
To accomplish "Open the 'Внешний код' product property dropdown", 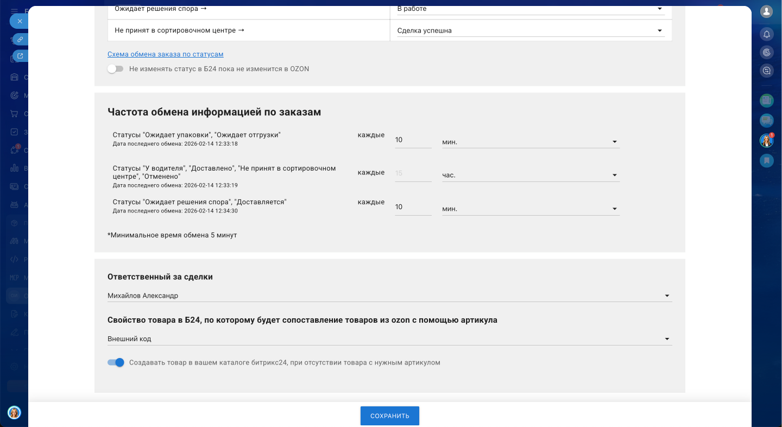I will tap(390, 339).
